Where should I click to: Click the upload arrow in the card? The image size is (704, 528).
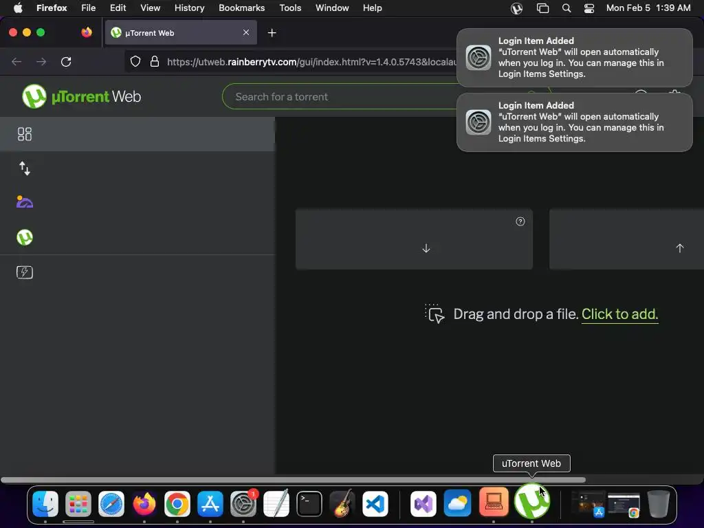680,248
